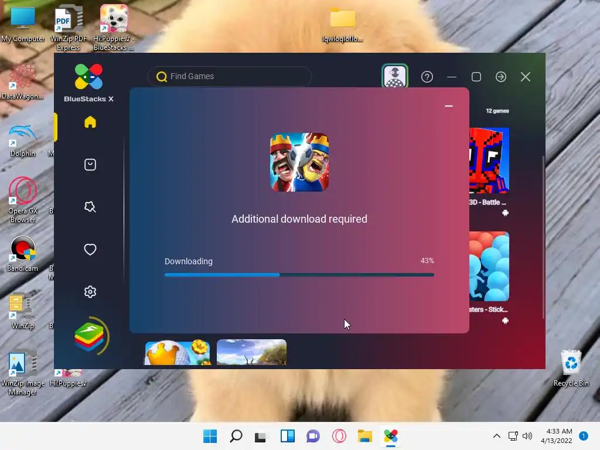Select Dolphin desktop icon
This screenshot has width=600, height=450.
pyautogui.click(x=23, y=140)
